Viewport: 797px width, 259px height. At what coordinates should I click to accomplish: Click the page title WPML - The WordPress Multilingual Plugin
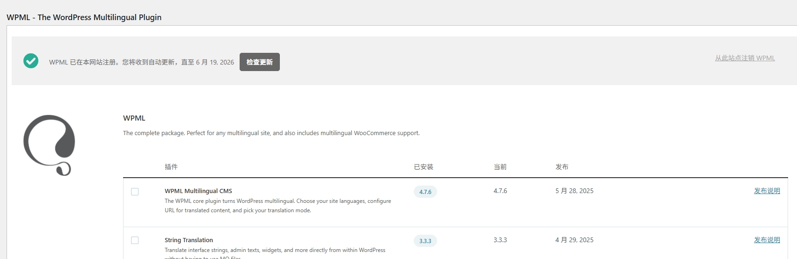84,17
